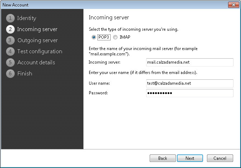The image size is (241, 168).
Task: Click the 'Enter your user name' instruction text
Action: 143,73
